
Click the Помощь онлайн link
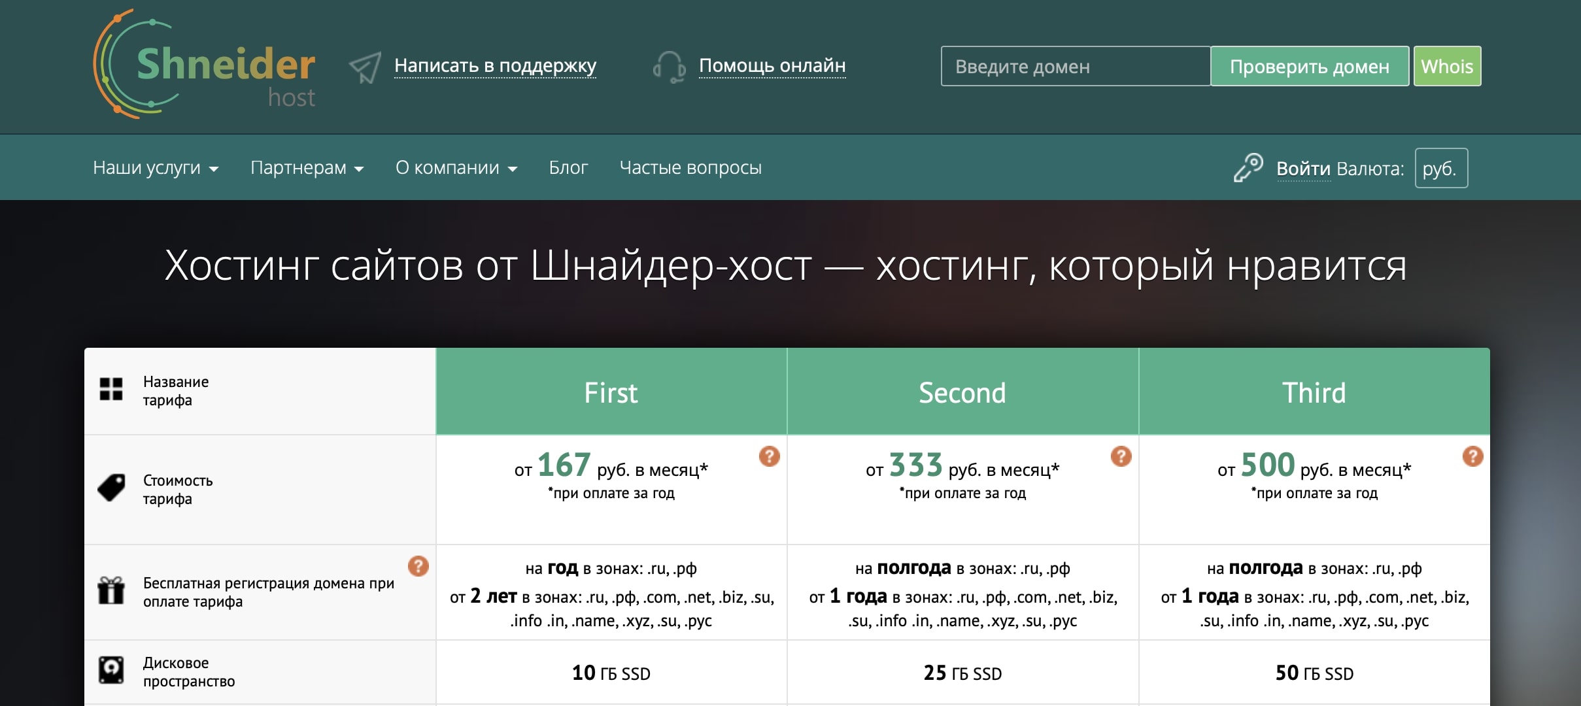[x=772, y=65]
